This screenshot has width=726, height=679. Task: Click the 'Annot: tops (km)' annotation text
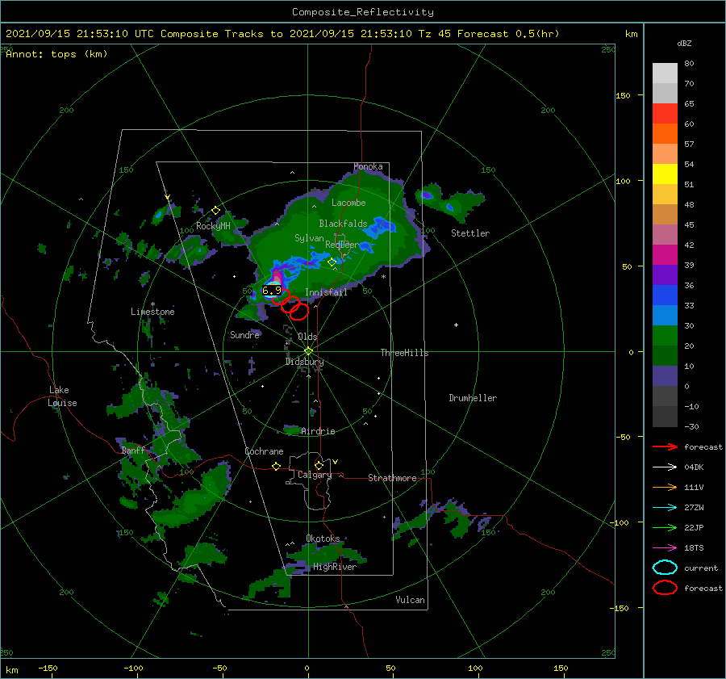pos(56,54)
